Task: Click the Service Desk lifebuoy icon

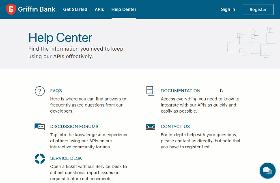Action: tap(40, 159)
